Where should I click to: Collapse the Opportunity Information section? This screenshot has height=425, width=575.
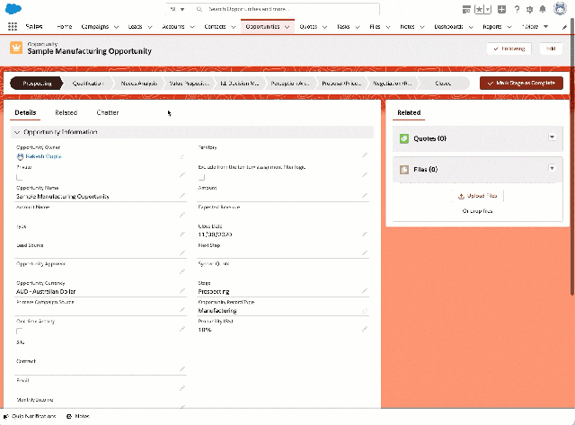coord(17,132)
